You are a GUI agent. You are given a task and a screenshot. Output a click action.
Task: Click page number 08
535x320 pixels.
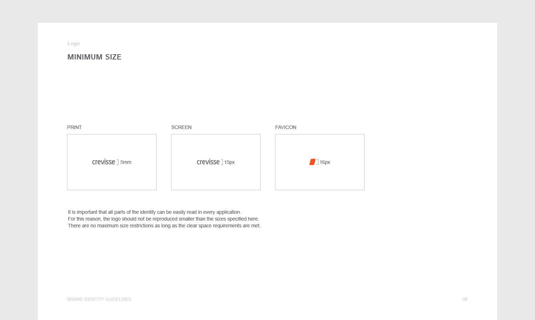[x=465, y=299]
